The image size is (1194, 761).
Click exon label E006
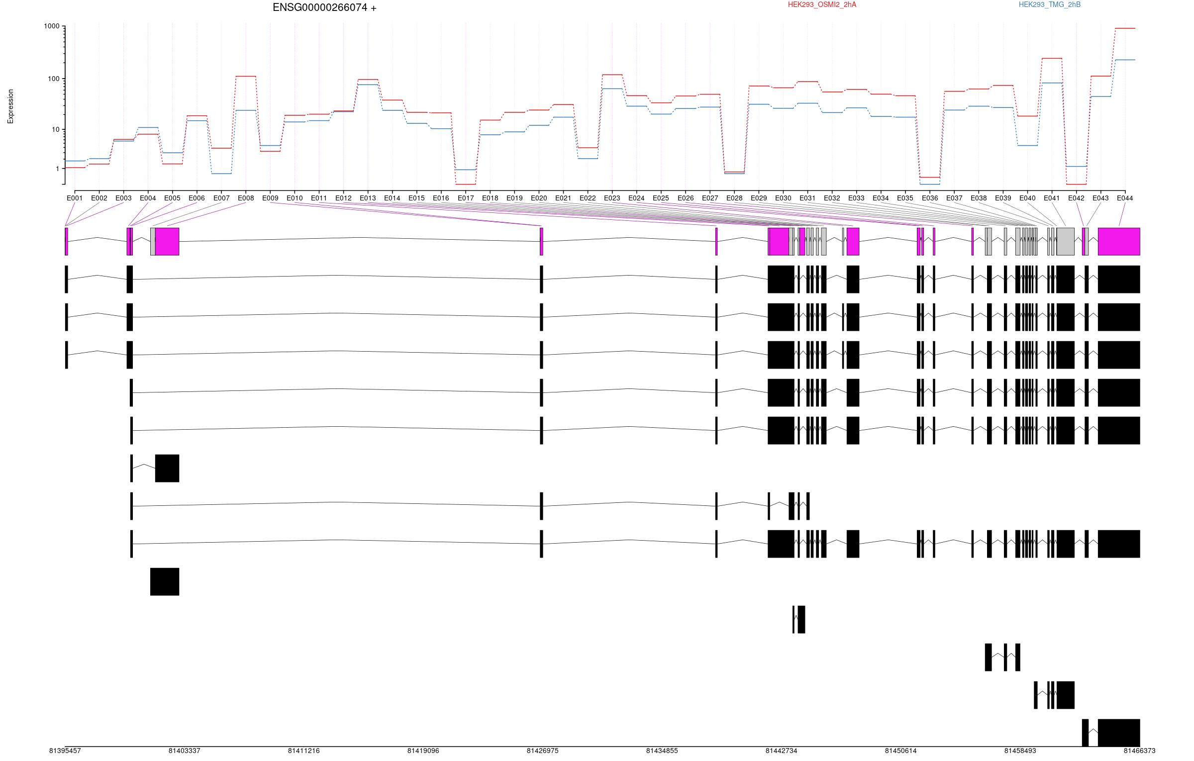pos(197,198)
